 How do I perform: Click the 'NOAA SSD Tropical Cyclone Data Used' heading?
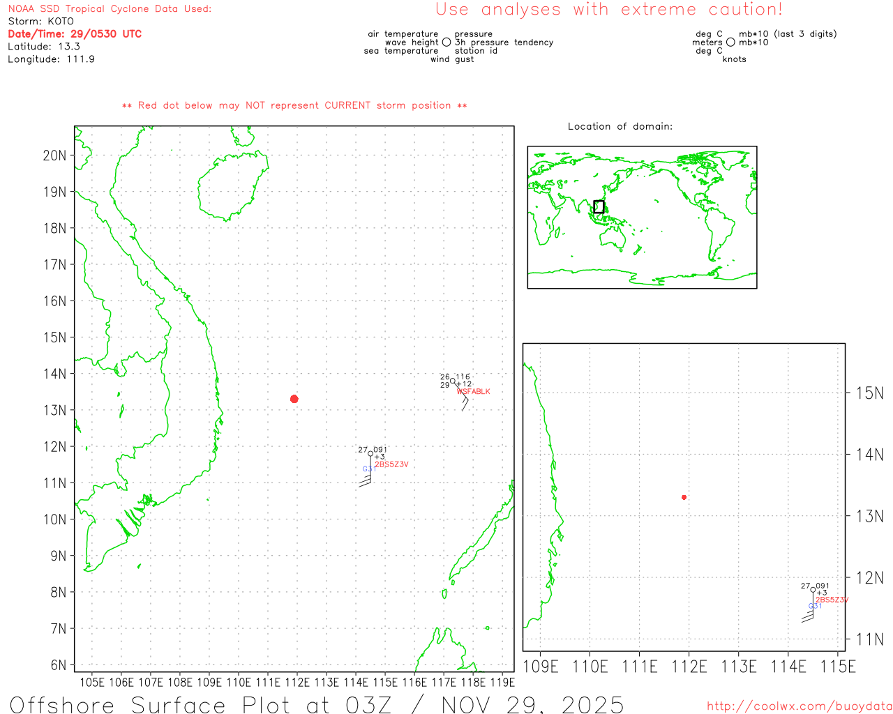[110, 9]
